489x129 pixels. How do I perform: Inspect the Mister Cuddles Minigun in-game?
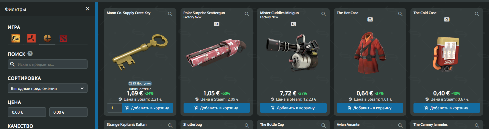pyautogui.click(x=293, y=24)
